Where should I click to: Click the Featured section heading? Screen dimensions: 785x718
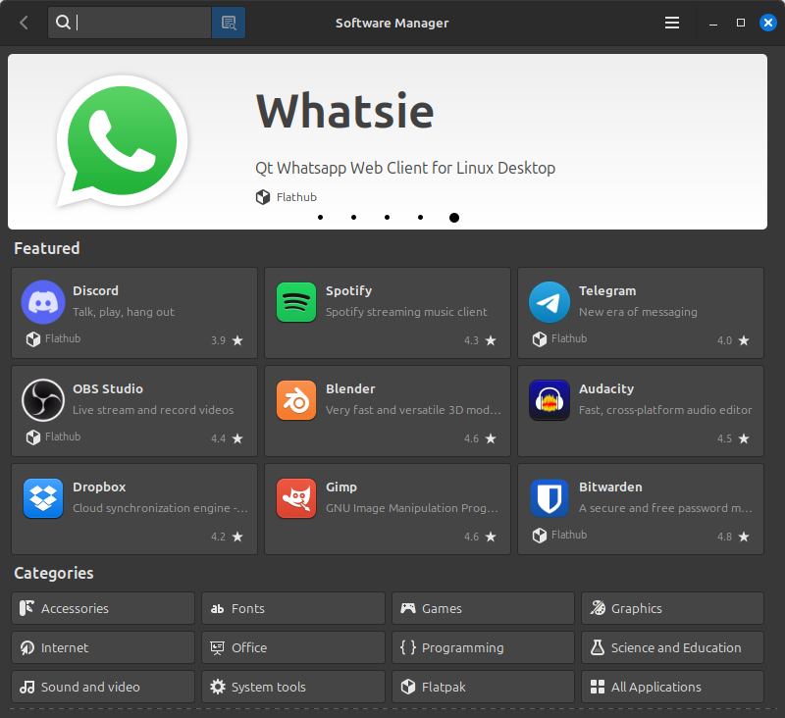47,248
